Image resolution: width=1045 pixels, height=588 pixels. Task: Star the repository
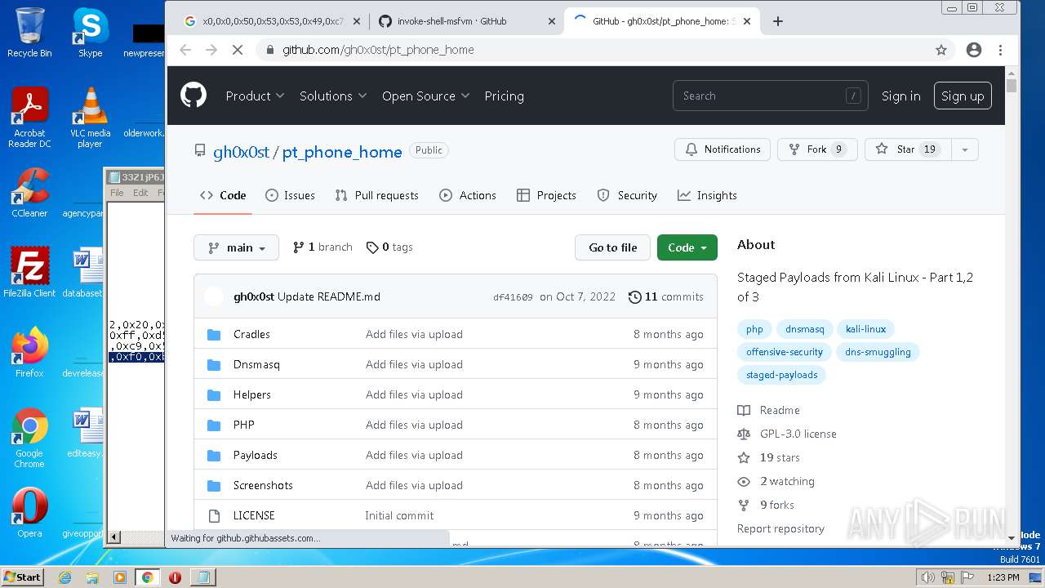pyautogui.click(x=908, y=149)
